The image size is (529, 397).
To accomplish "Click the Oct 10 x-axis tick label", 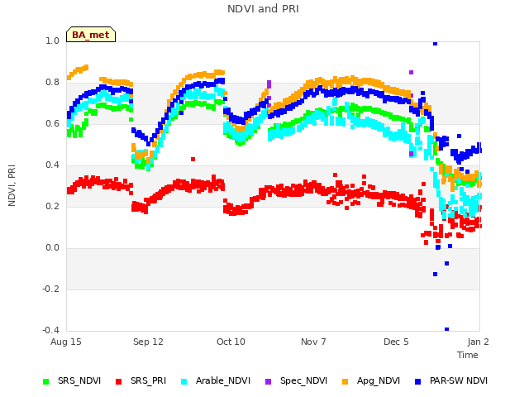I will tap(231, 342).
